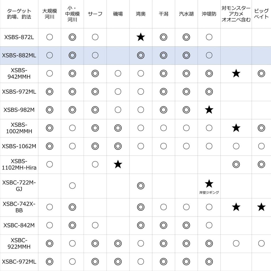Click the star in the XSBS-1102MH-Hira row

point(118,164)
